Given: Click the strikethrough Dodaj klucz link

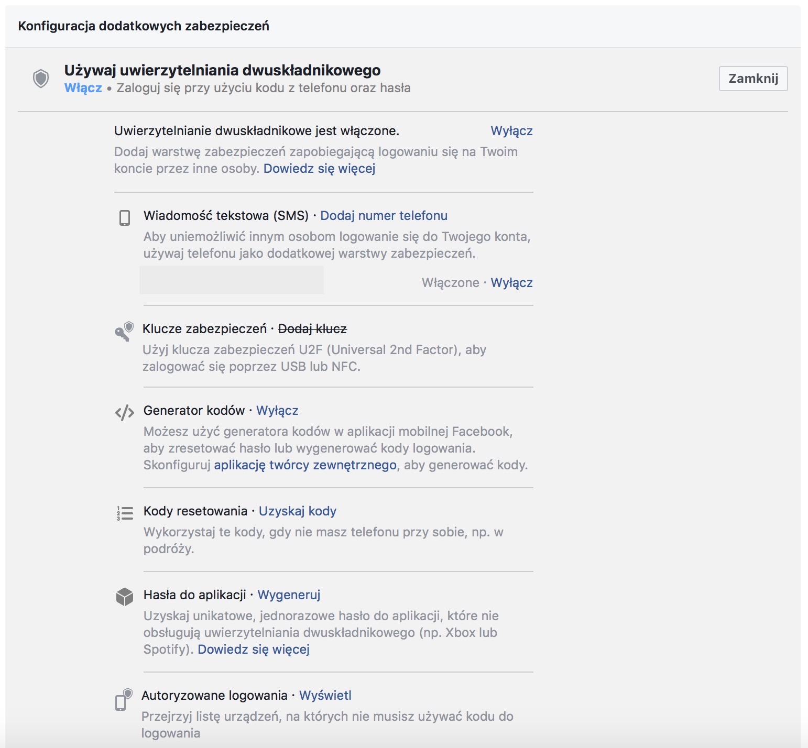Looking at the screenshot, I should 312,328.
